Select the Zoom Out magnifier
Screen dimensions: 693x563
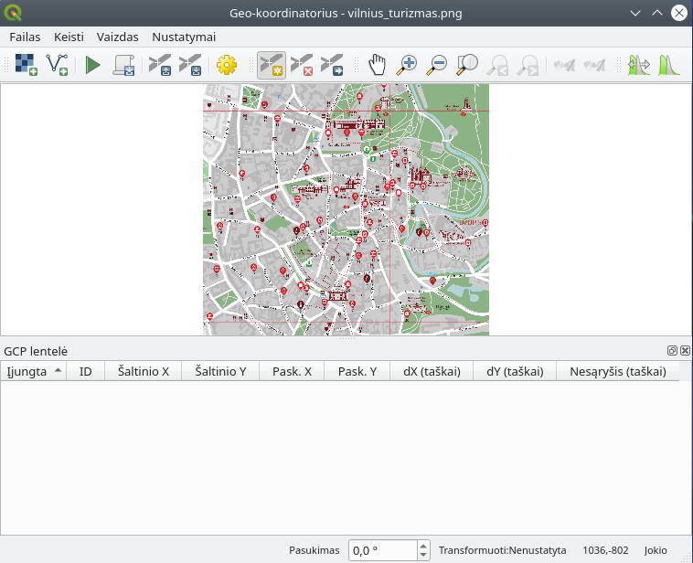pyautogui.click(x=437, y=65)
